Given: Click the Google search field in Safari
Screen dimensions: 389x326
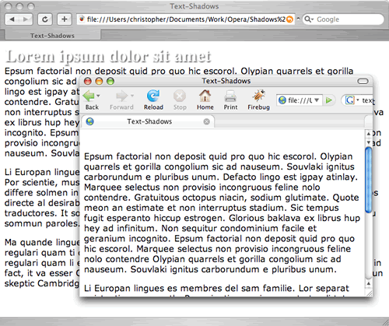Looking at the screenshot, I should point(343,19).
